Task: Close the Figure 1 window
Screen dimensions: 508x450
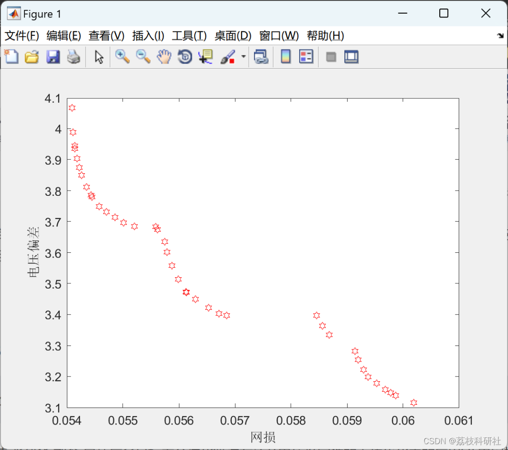Action: point(485,13)
